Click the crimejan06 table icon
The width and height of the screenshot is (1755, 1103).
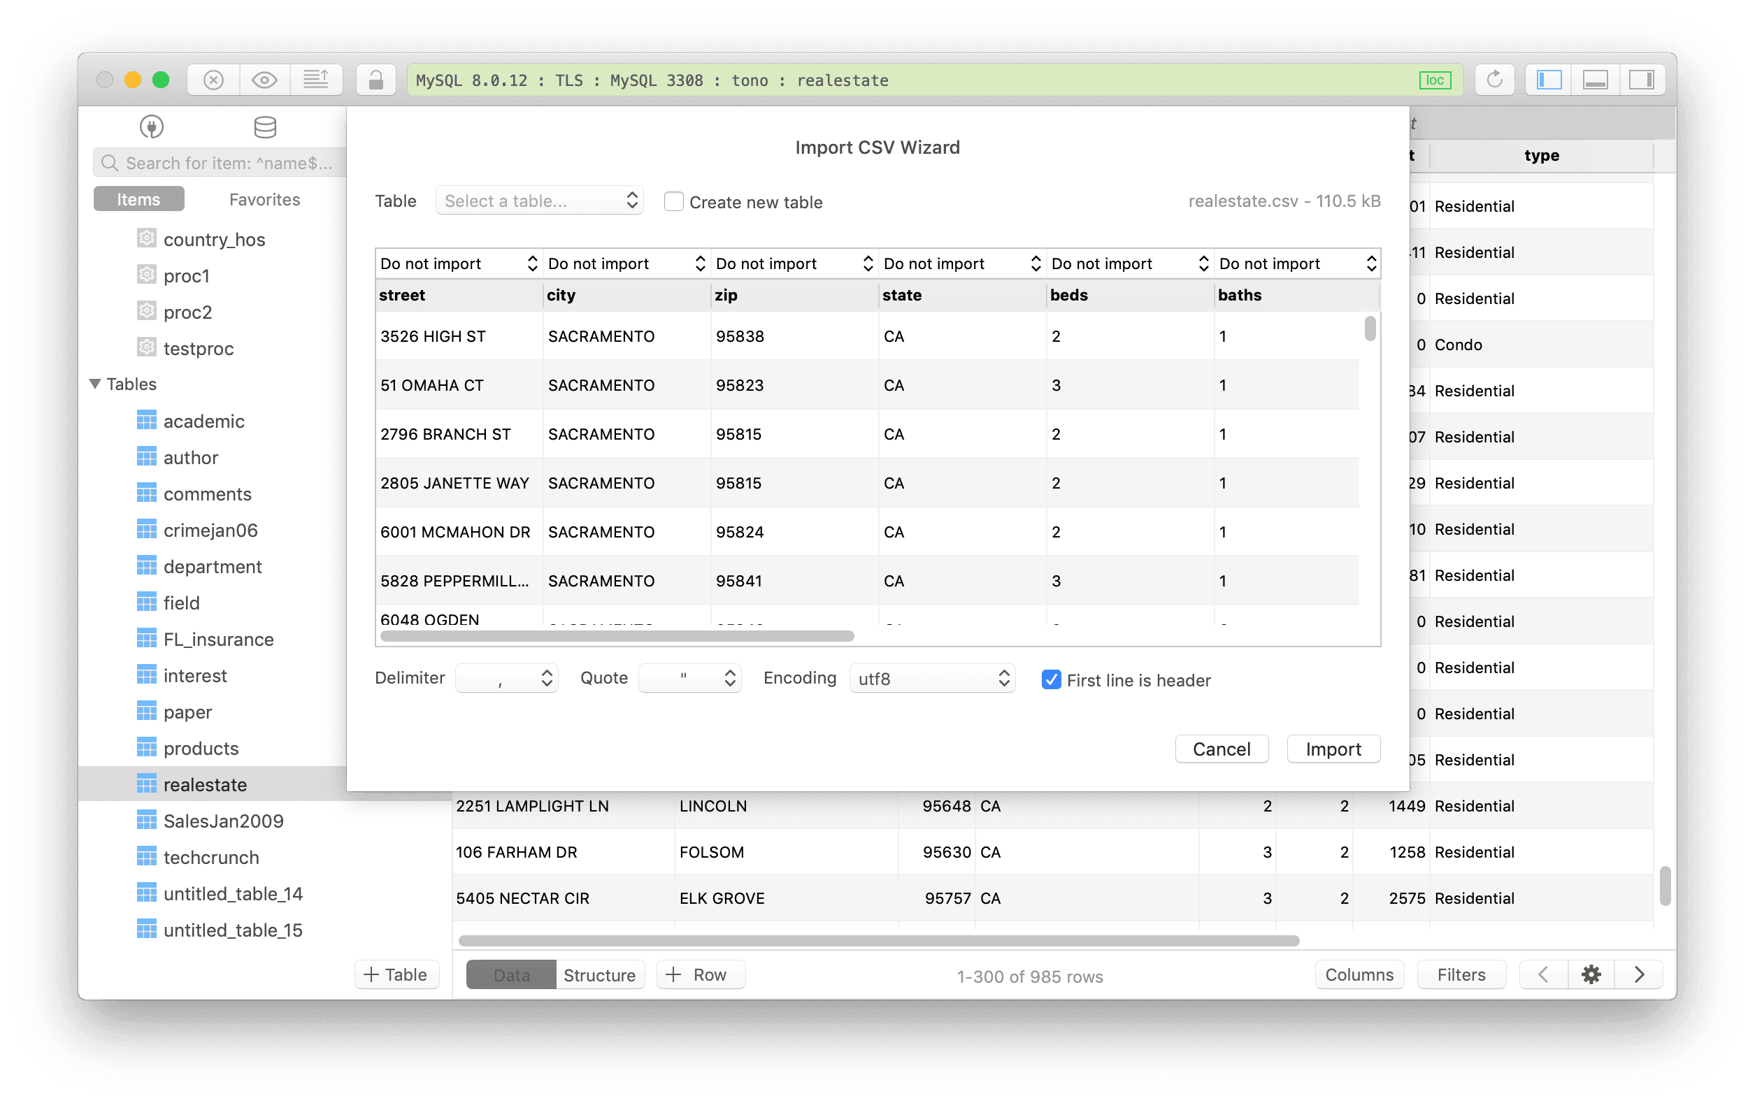pyautogui.click(x=147, y=530)
